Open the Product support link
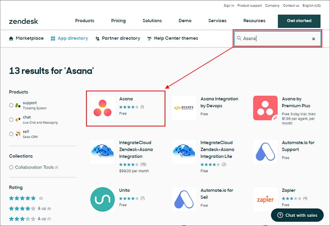Image resolution: width=330 pixels, height=226 pixels. (249, 6)
